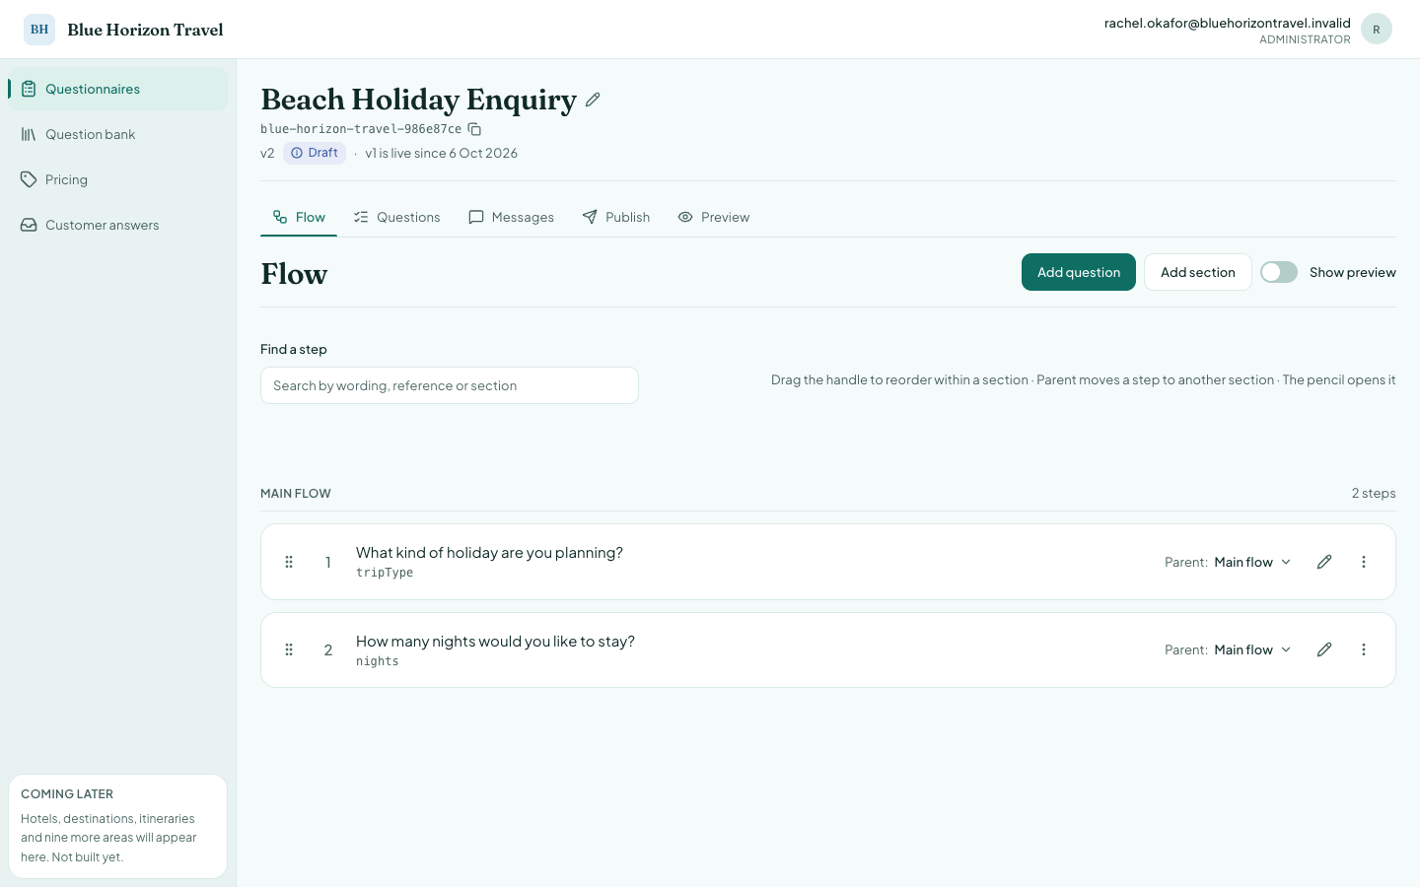Viewport: 1420px width, 887px height.
Task: Click the 'MAIN FLOW' section heading
Action: pyautogui.click(x=296, y=493)
